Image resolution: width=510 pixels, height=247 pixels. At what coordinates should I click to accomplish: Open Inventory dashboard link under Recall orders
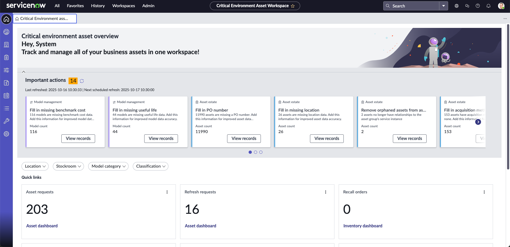pos(363,226)
